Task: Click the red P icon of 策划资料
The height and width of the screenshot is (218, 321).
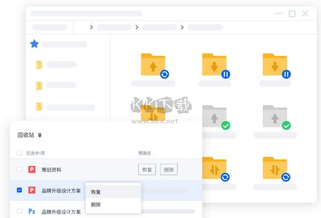Action: [32, 170]
